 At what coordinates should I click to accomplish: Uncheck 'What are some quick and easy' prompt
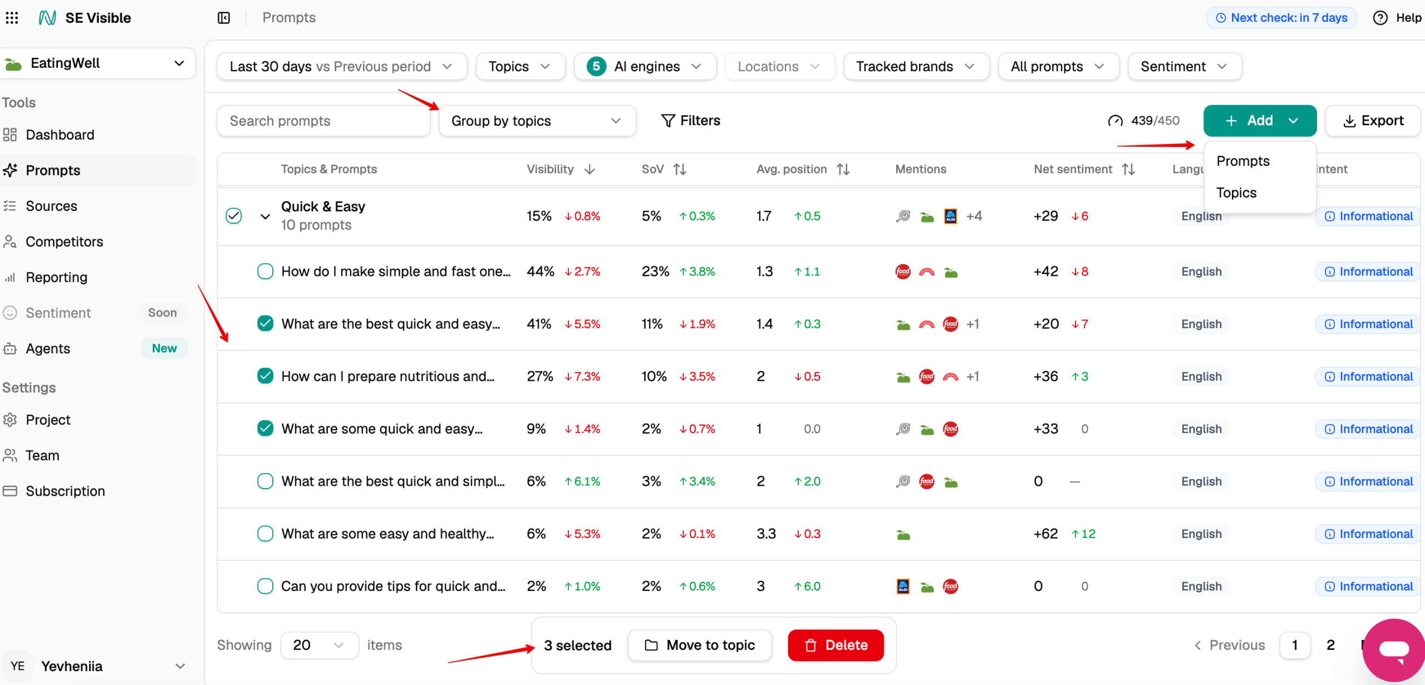(x=266, y=428)
